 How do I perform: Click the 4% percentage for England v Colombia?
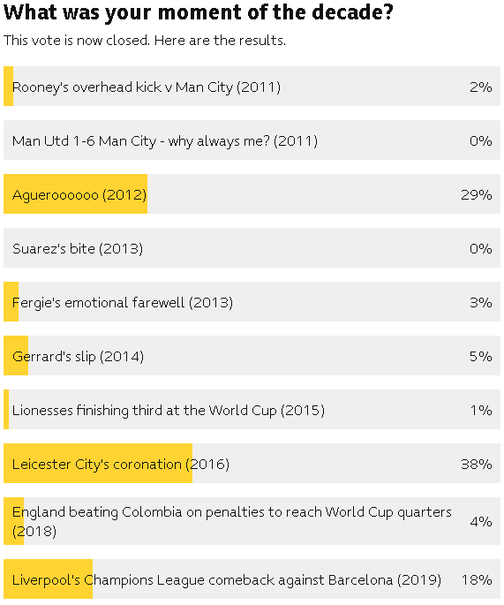[480, 522]
